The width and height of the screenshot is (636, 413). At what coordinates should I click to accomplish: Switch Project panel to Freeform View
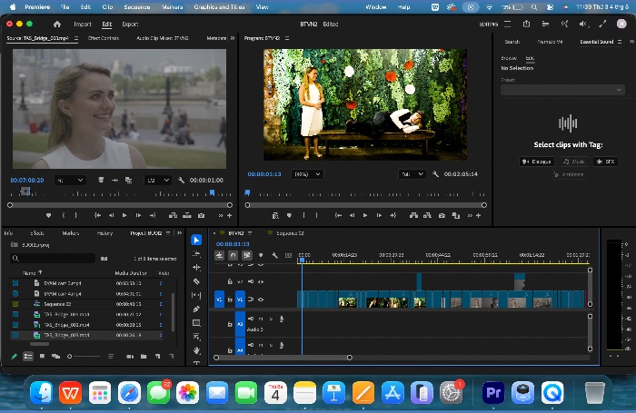click(55, 356)
